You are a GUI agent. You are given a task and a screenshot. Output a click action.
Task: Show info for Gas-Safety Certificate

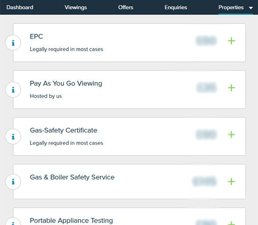point(13,136)
